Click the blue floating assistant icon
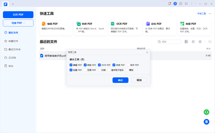This screenshot has width=215, height=133. (x=206, y=122)
